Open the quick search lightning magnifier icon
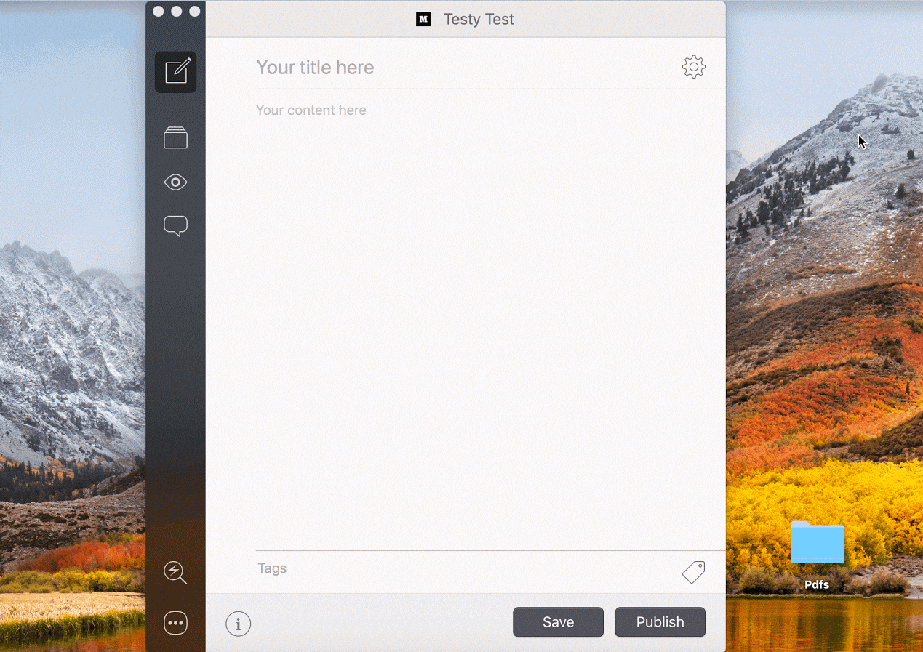This screenshot has width=923, height=652. tap(176, 573)
